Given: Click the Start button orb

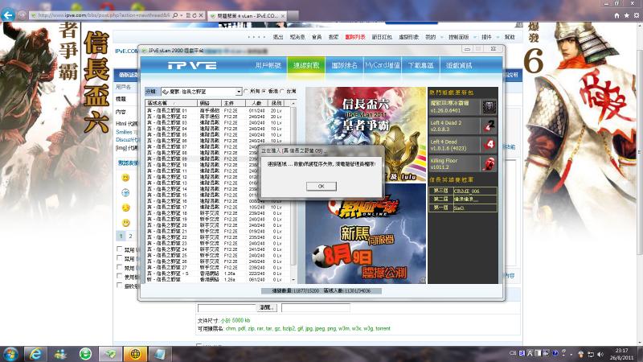Looking at the screenshot, I should click(11, 353).
